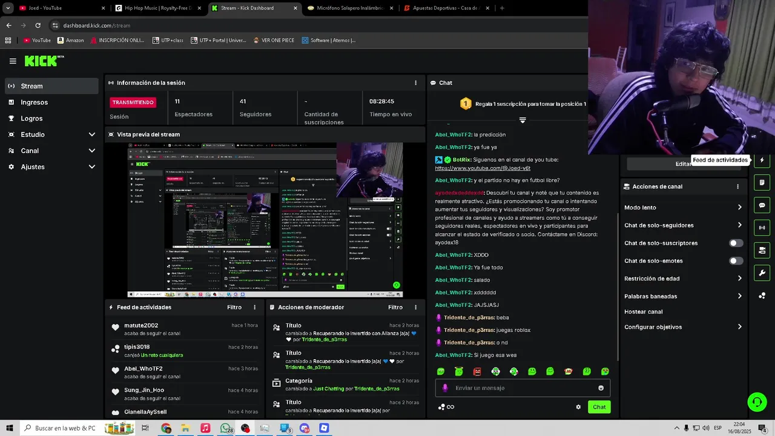Select the red angry emote in chat emote row
This screenshot has width=775, height=436.
coord(477,372)
